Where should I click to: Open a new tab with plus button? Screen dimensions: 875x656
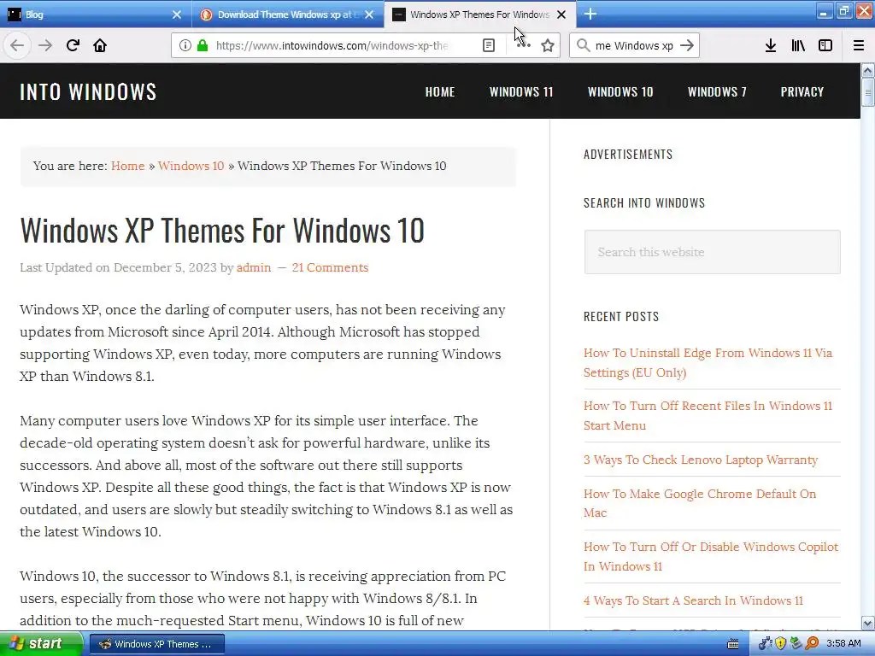pos(590,14)
